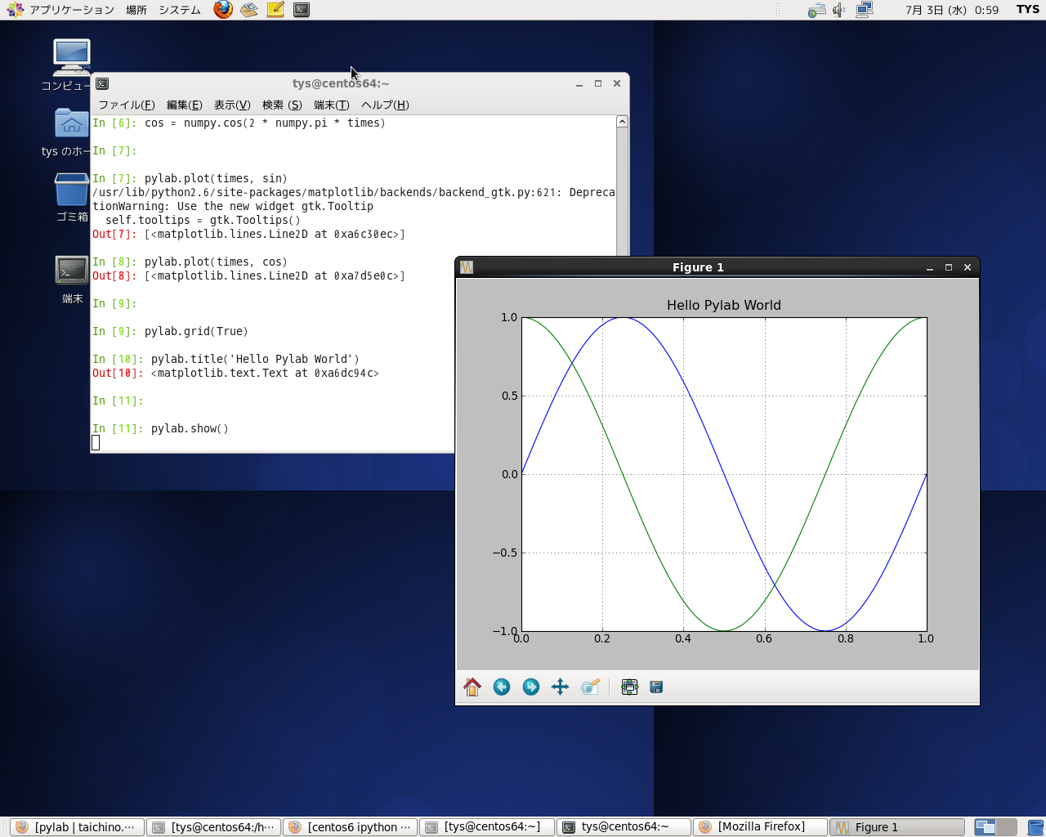Expand the システム panel menu
This screenshot has width=1046, height=837.
pyautogui.click(x=179, y=10)
